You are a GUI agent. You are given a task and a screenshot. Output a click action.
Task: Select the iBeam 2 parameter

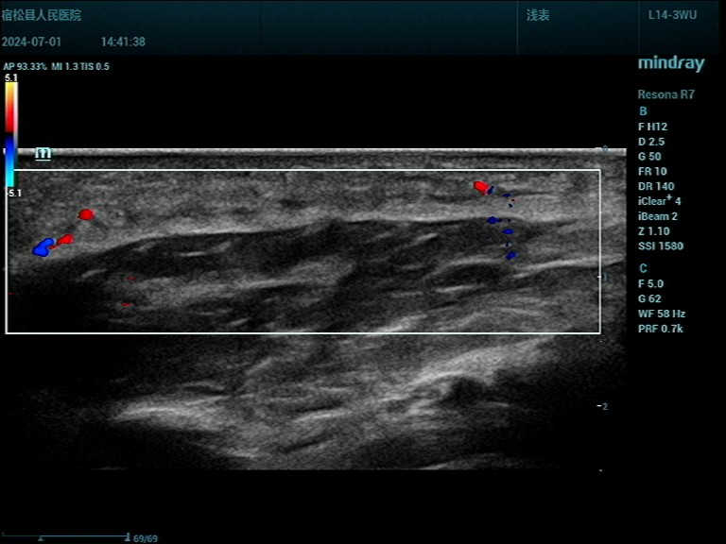click(x=658, y=216)
